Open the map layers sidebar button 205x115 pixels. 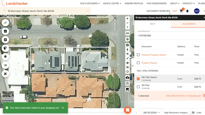pos(5,57)
